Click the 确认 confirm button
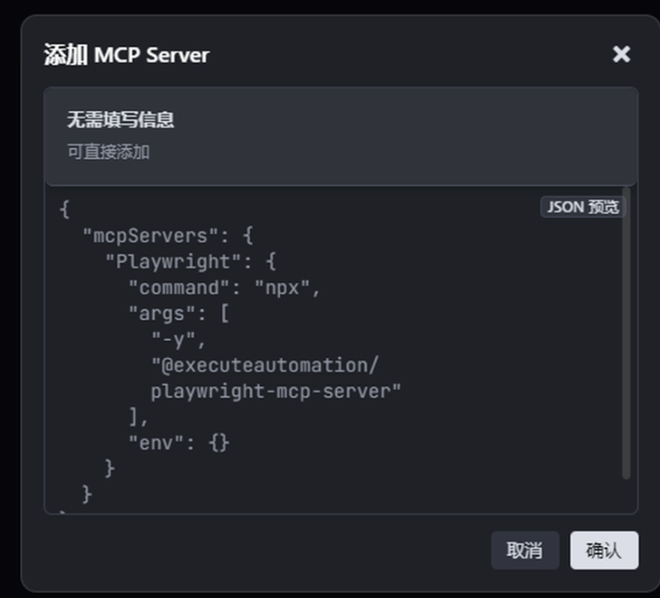This screenshot has height=598, width=660. [604, 550]
